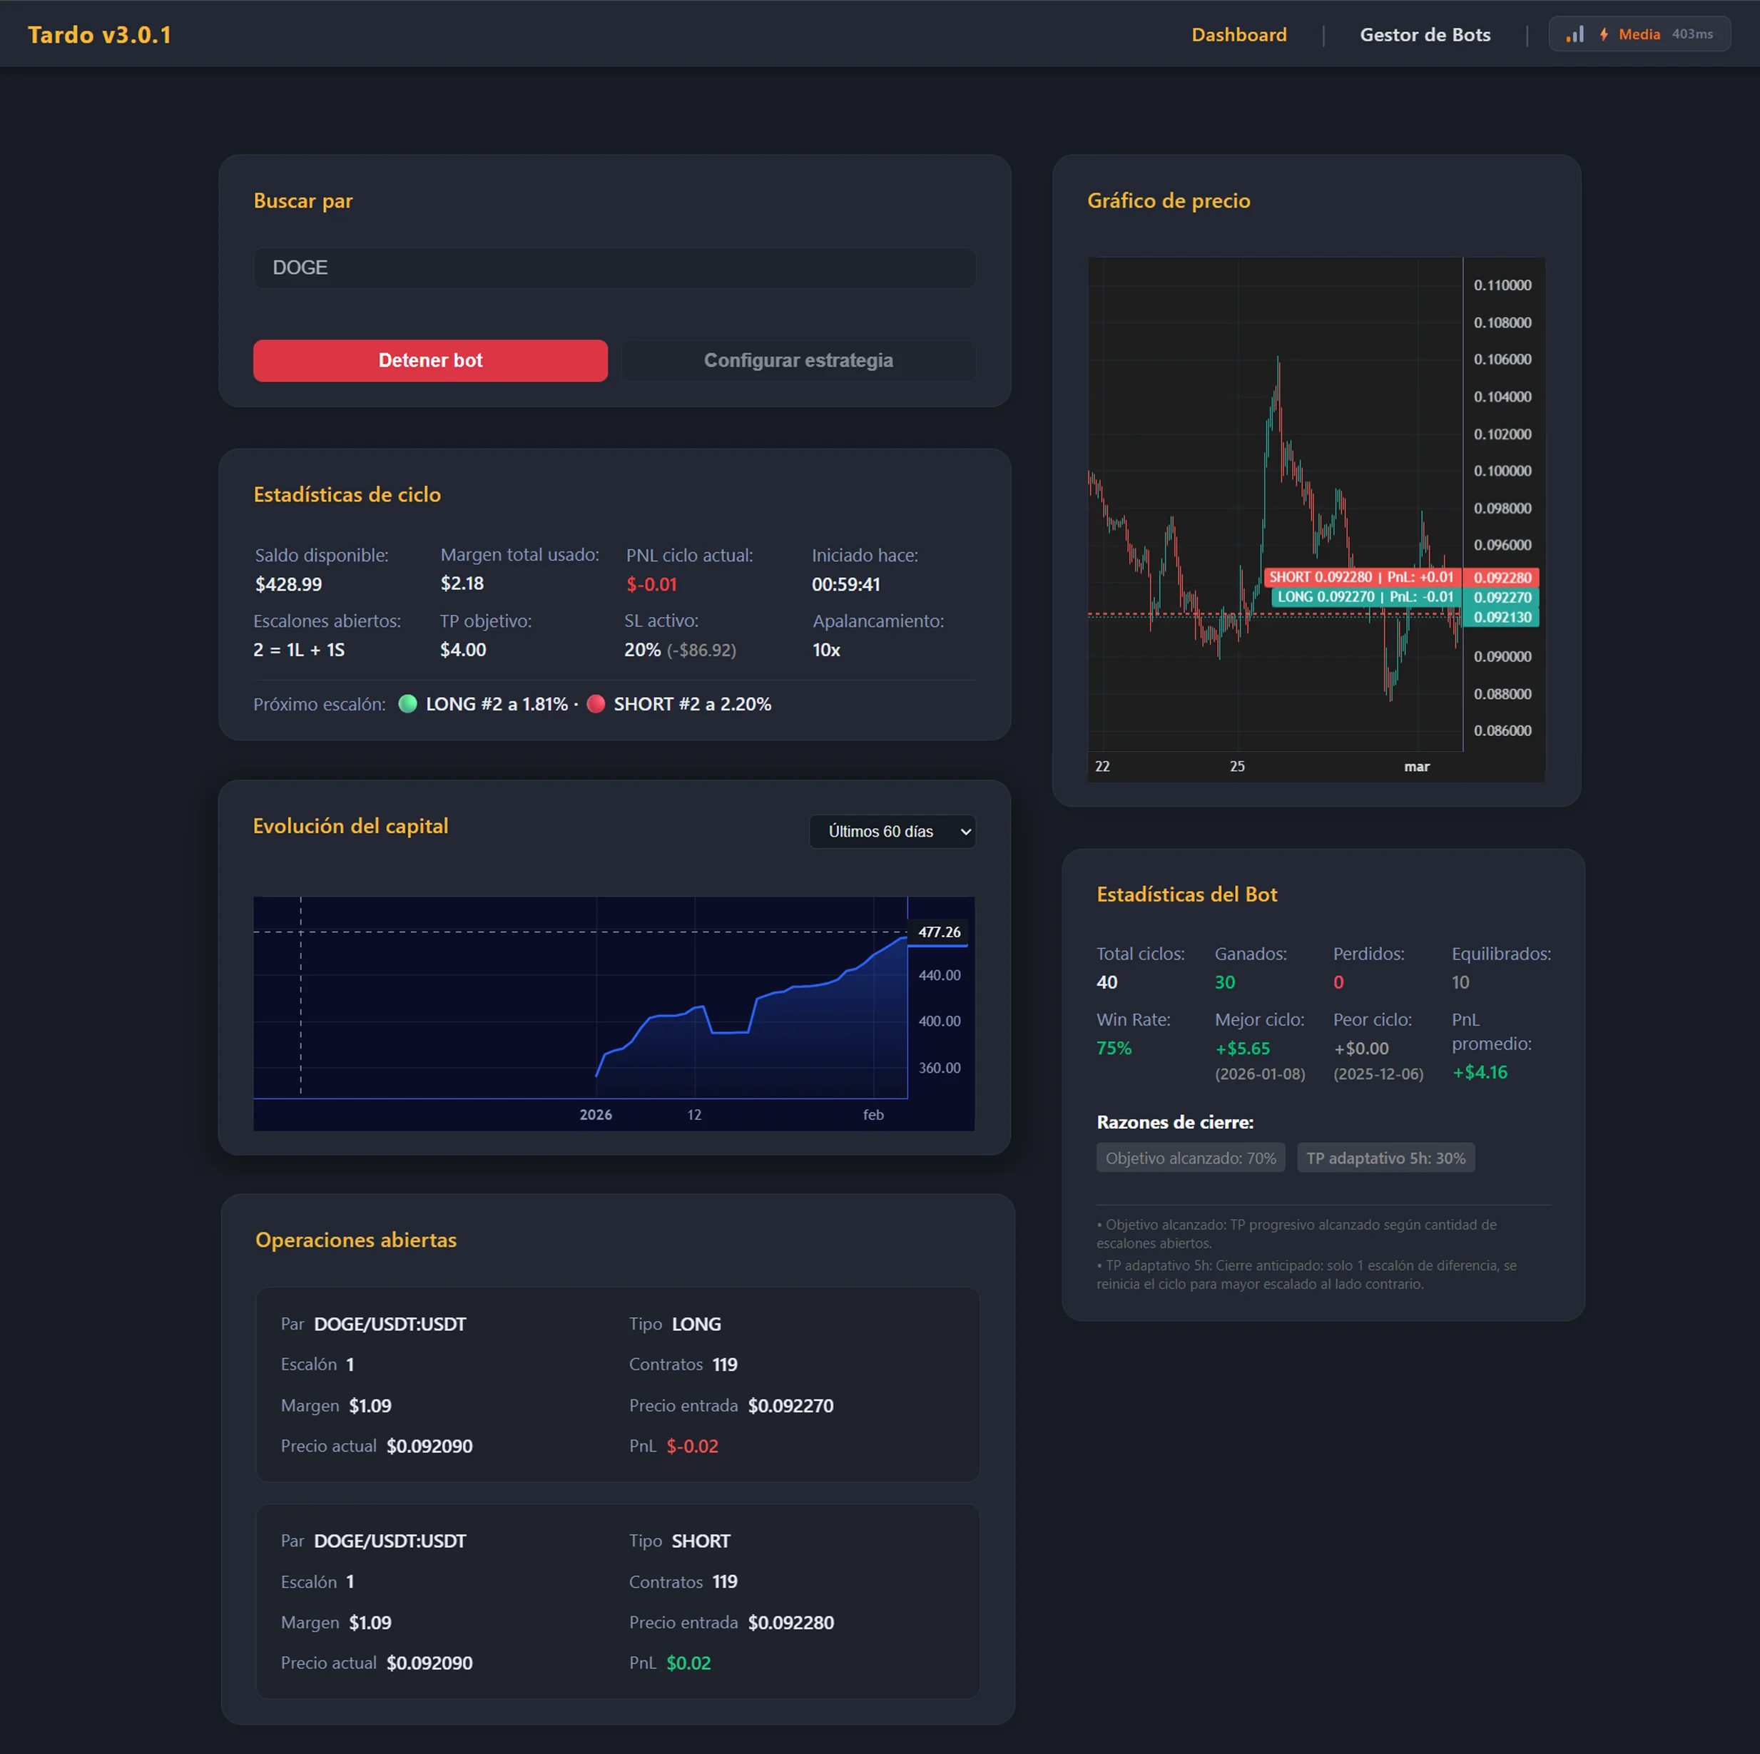Click the Tardo v3.0.1 logo
Image resolution: width=1760 pixels, height=1754 pixels.
[99, 34]
